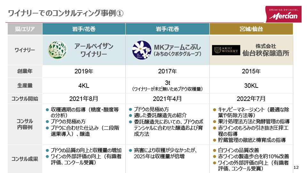This screenshot has width=307, height=173.
Task: Select the アールペイザンワイナリー name text
Action: (x=94, y=50)
